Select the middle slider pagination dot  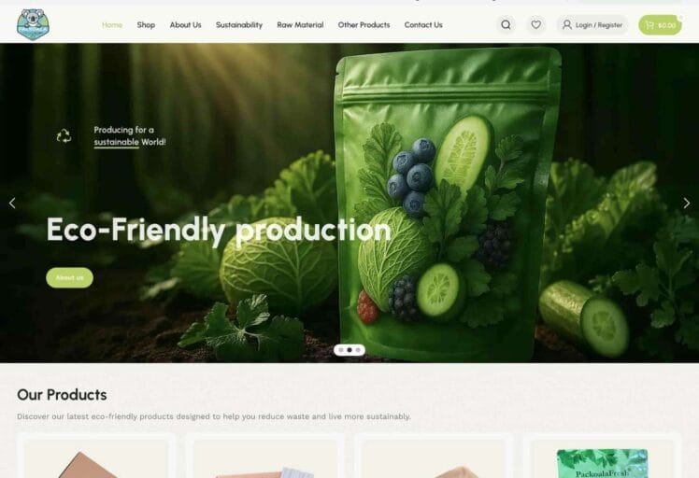[349, 350]
